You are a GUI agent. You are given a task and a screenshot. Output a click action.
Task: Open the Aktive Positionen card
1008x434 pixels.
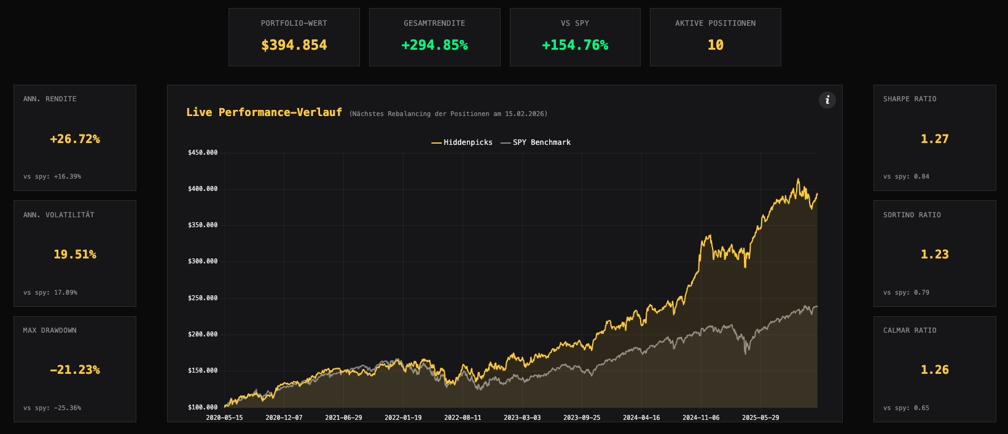click(715, 37)
